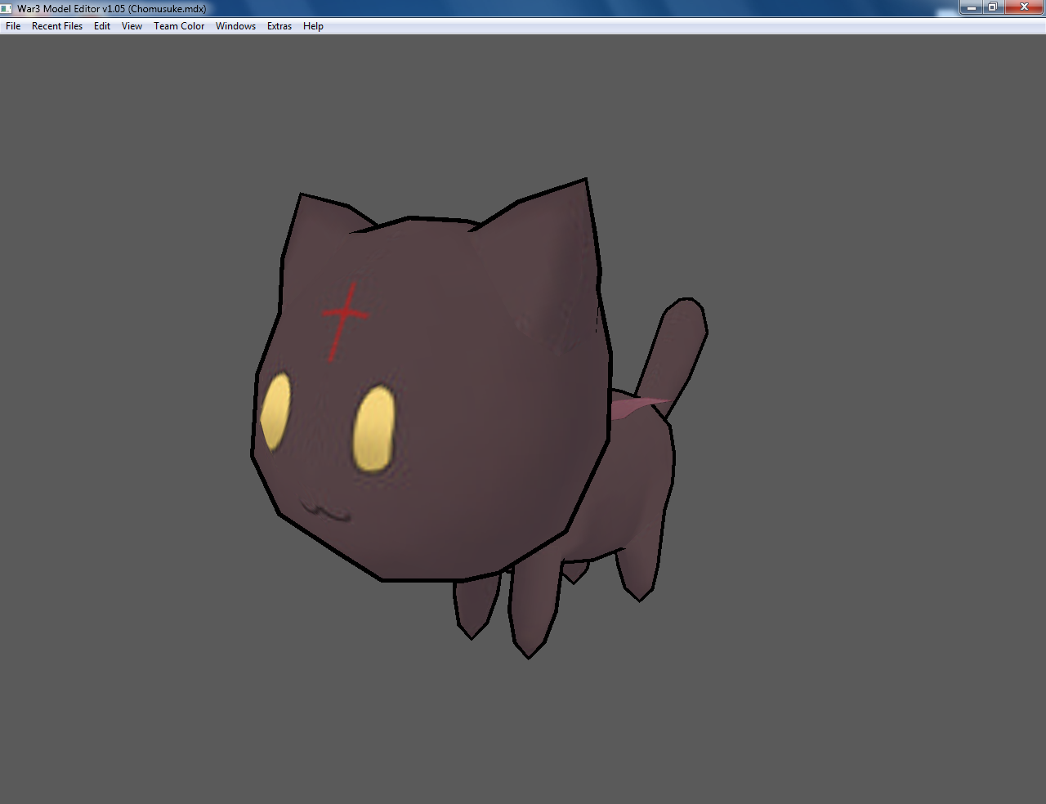Open the Recent Files menu
1046x804 pixels.
(57, 26)
